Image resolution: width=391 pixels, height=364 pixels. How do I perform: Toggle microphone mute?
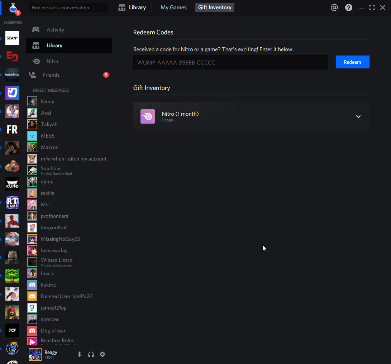coord(80,354)
